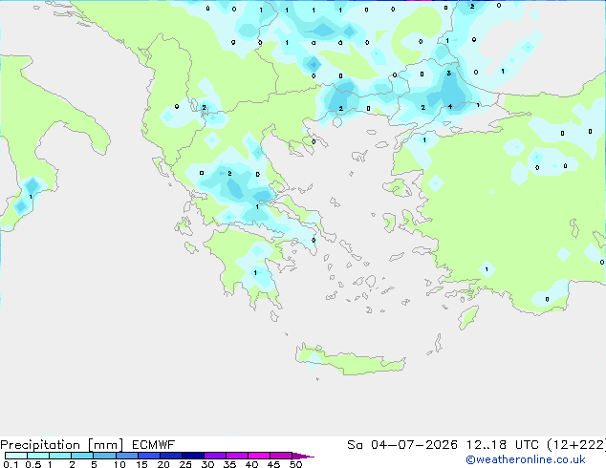The height and width of the screenshot is (468, 606).
Task: Click the "(12+222)" forecast offset text
Action: (576, 445)
